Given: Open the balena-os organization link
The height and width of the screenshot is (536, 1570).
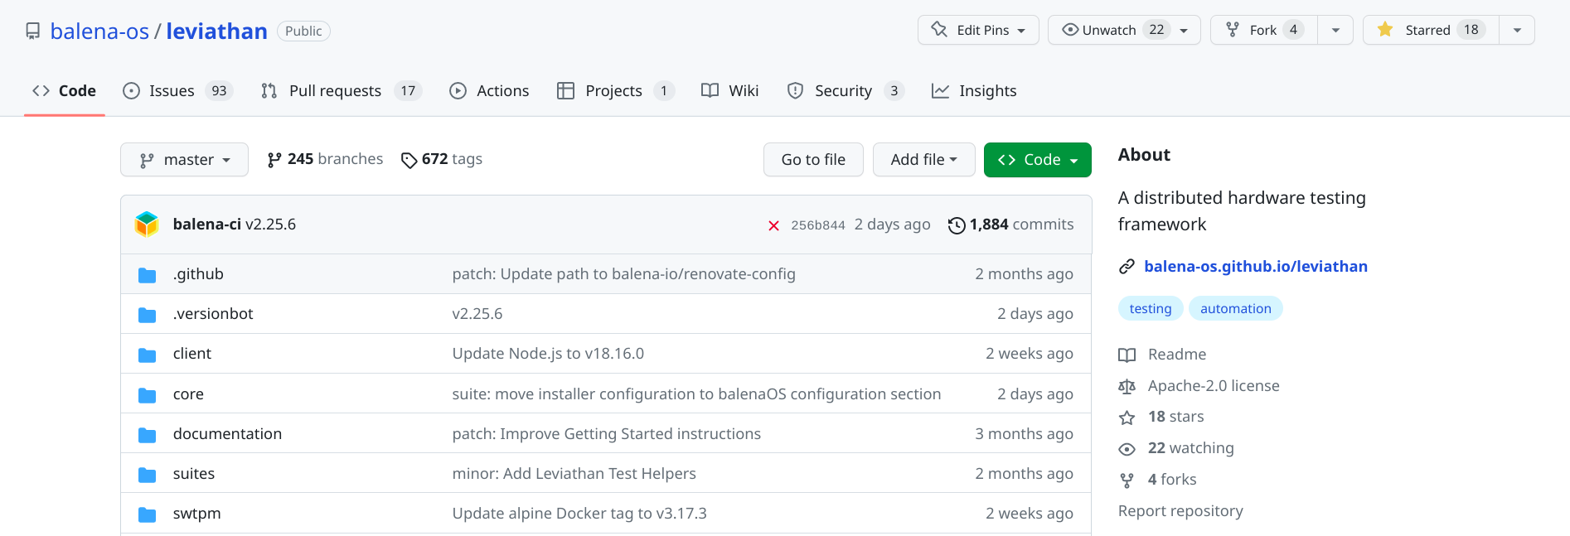Looking at the screenshot, I should click(99, 31).
